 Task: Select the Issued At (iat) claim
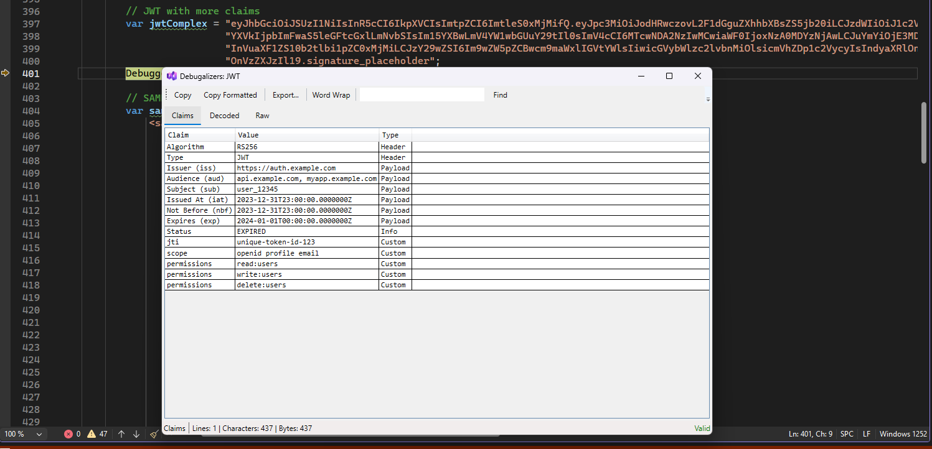(x=200, y=200)
